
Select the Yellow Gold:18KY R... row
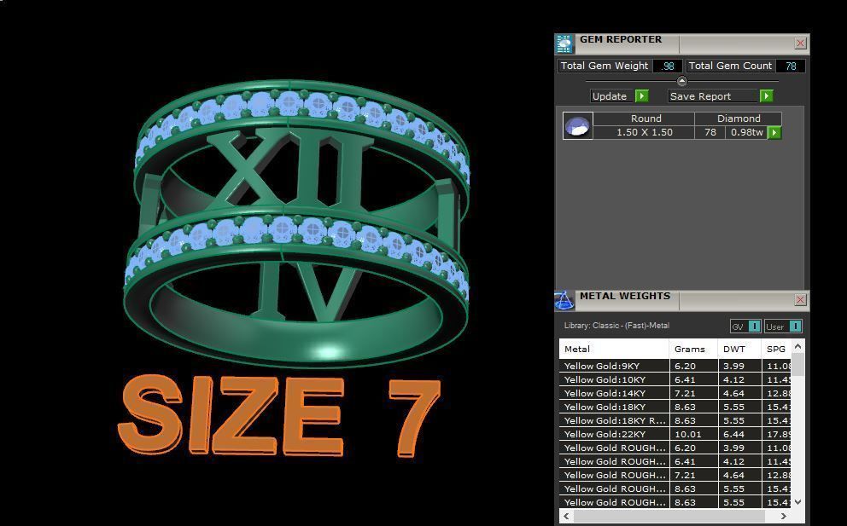tap(675, 420)
